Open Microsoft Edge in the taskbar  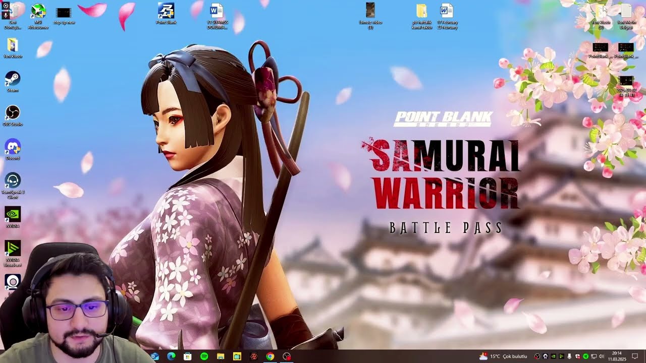171,356
